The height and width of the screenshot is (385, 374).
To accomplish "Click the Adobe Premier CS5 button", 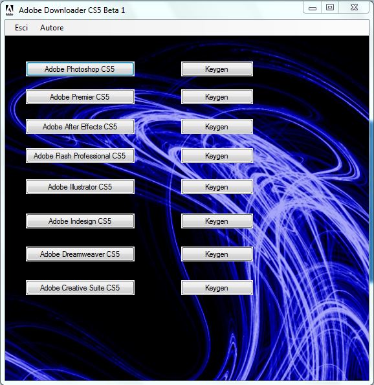I will point(80,97).
